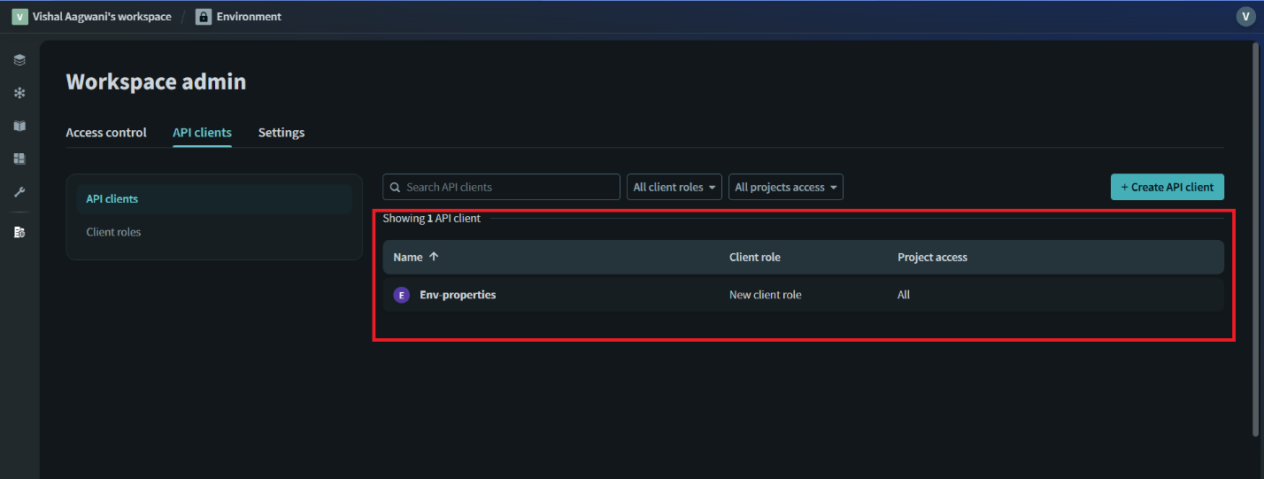
Task: Switch to the Access control tab
Action: 106,133
